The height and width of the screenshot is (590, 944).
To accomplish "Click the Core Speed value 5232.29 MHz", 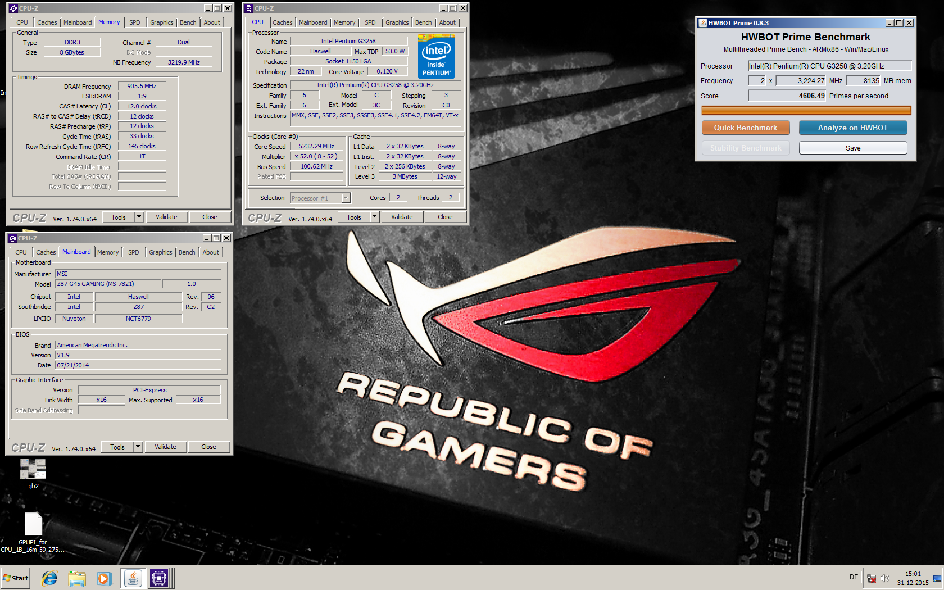I will pyautogui.click(x=316, y=146).
